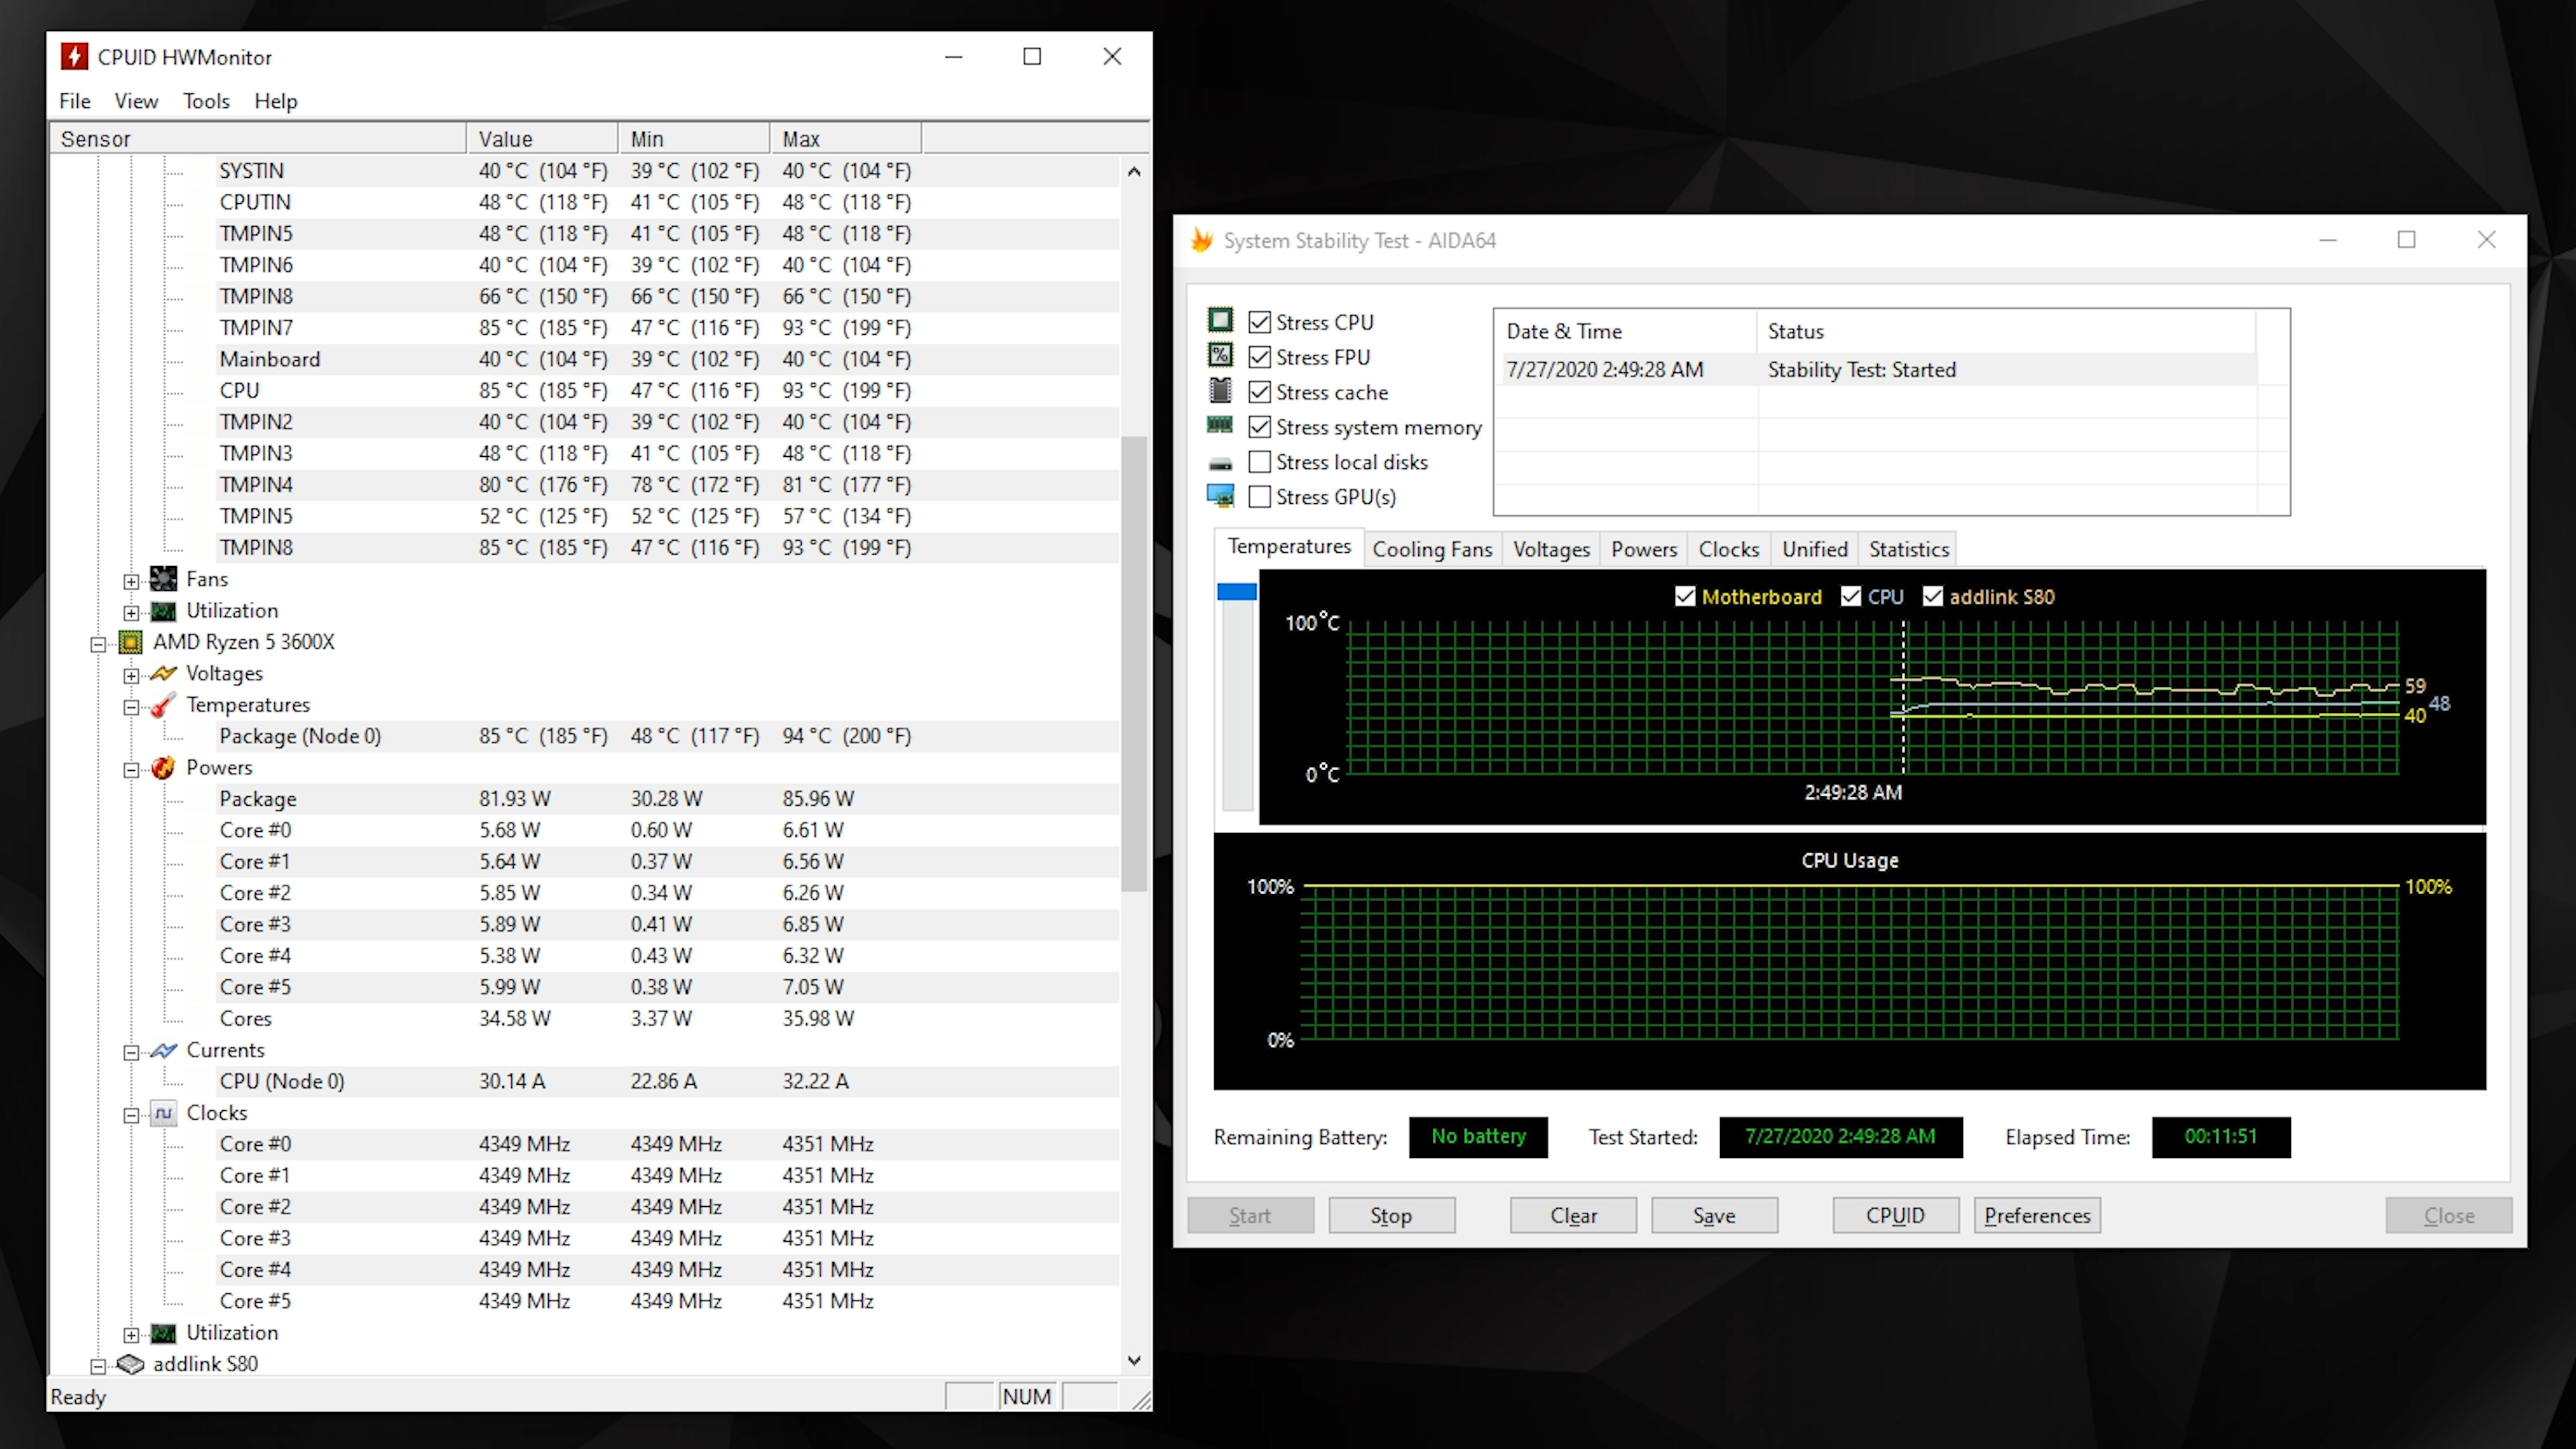Click the Value column header

click(542, 139)
